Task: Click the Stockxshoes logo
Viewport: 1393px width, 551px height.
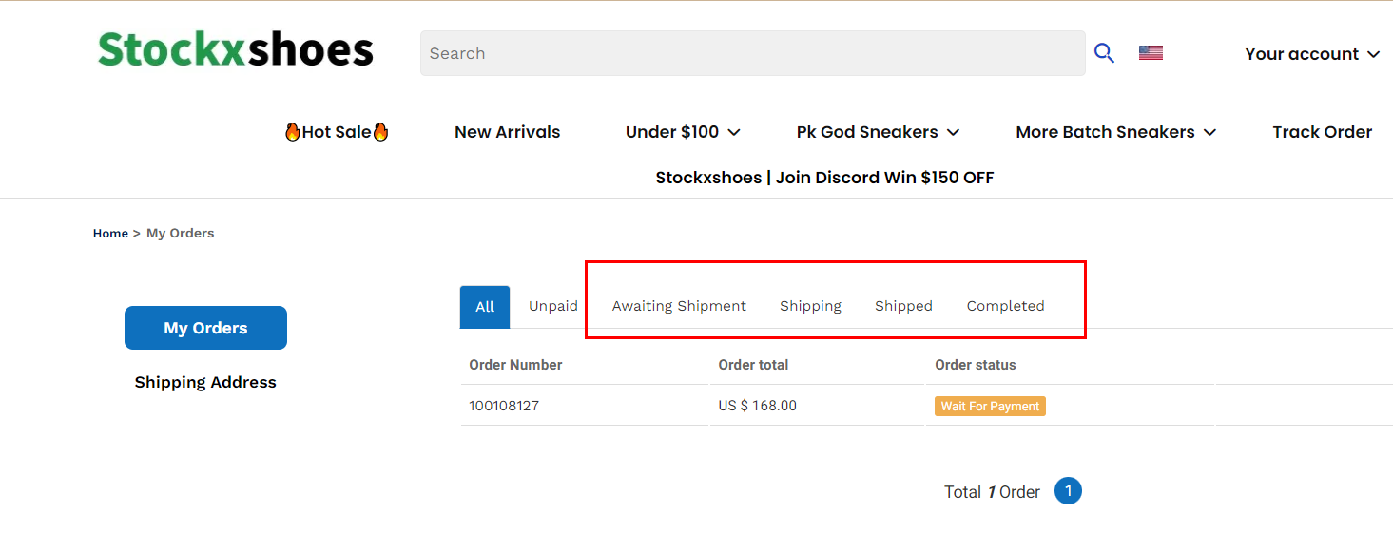Action: point(236,49)
